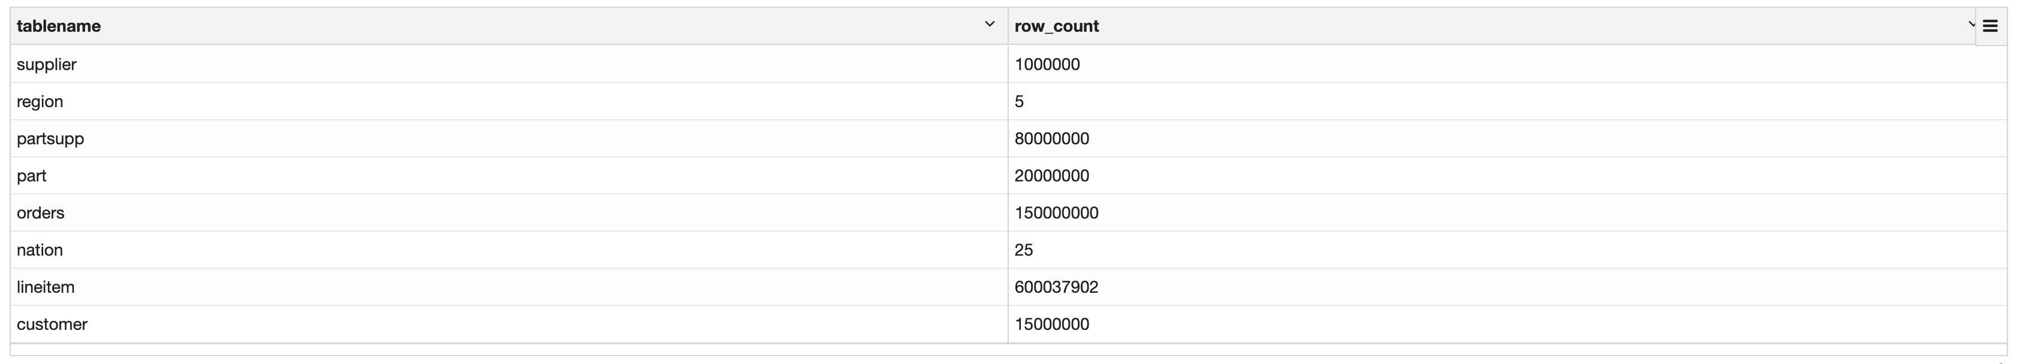
Task: Click the partsupp row name cell
Action: (x=50, y=138)
